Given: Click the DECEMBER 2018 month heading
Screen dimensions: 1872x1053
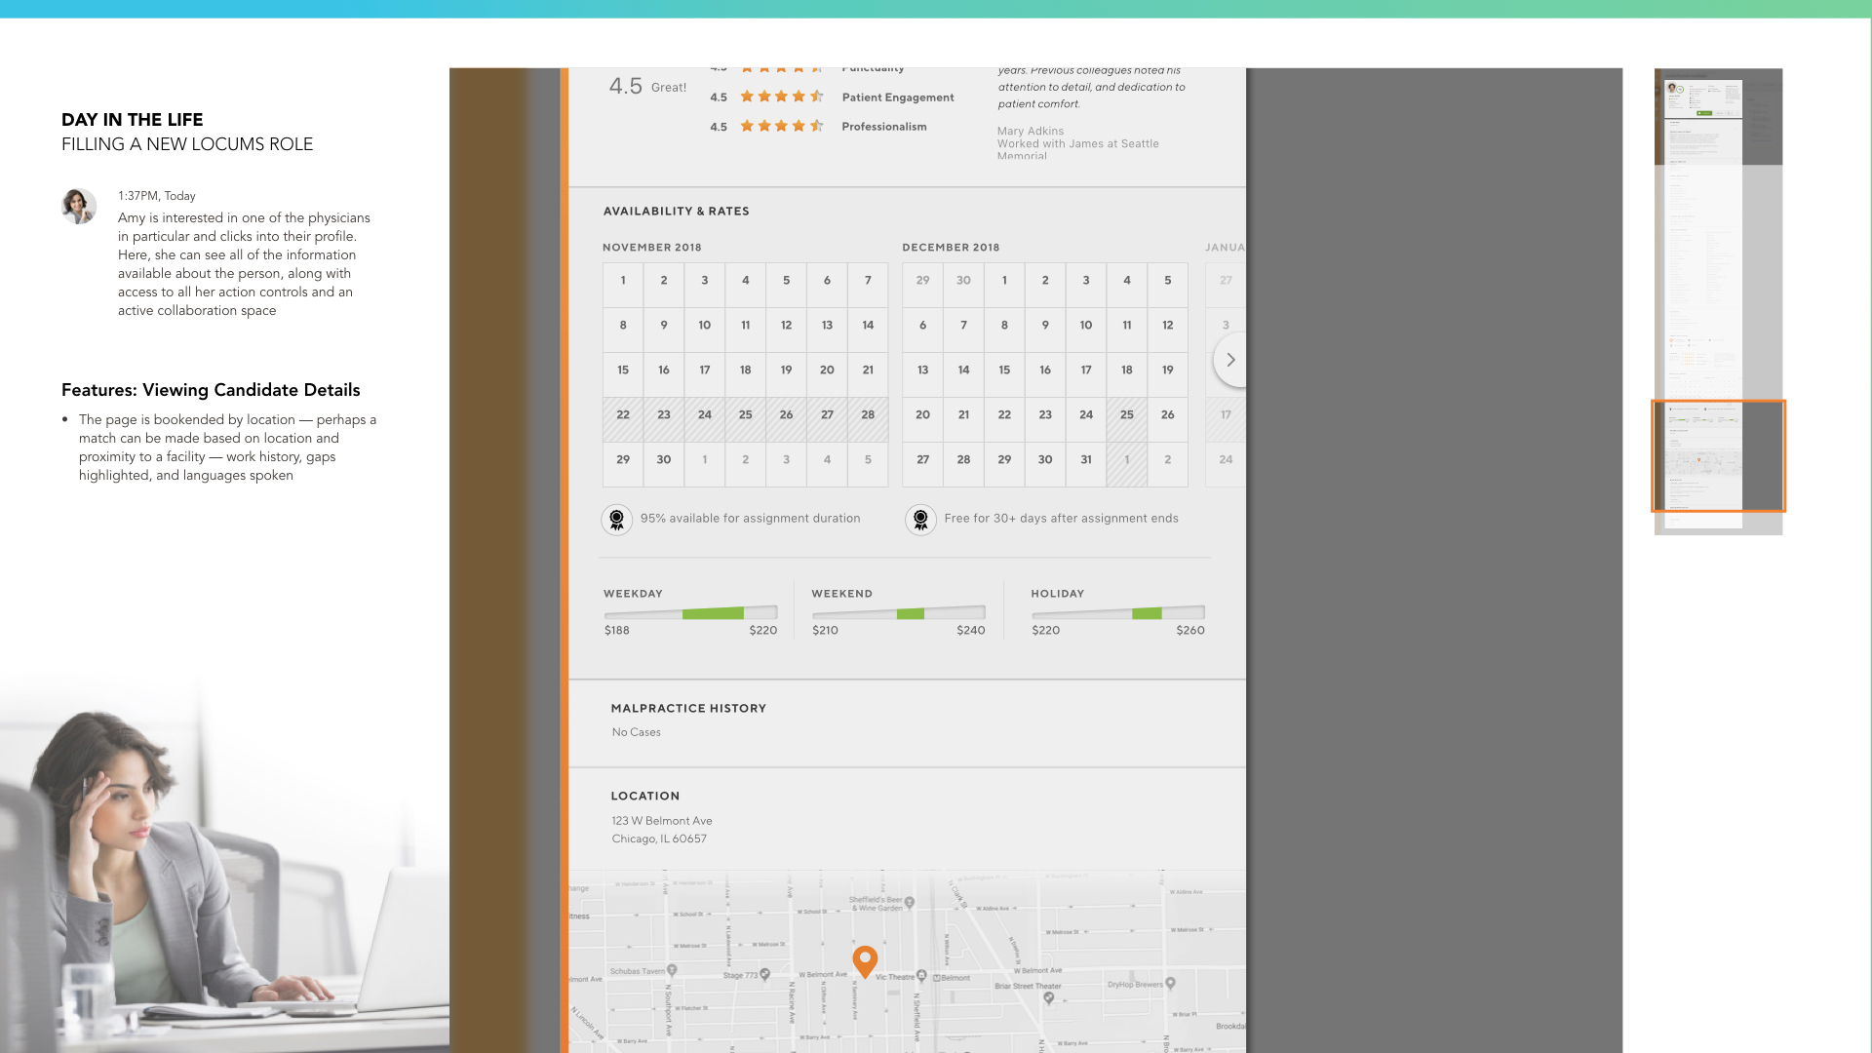Looking at the screenshot, I should 951,248.
